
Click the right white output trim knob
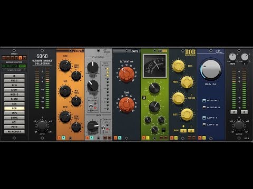point(245,57)
